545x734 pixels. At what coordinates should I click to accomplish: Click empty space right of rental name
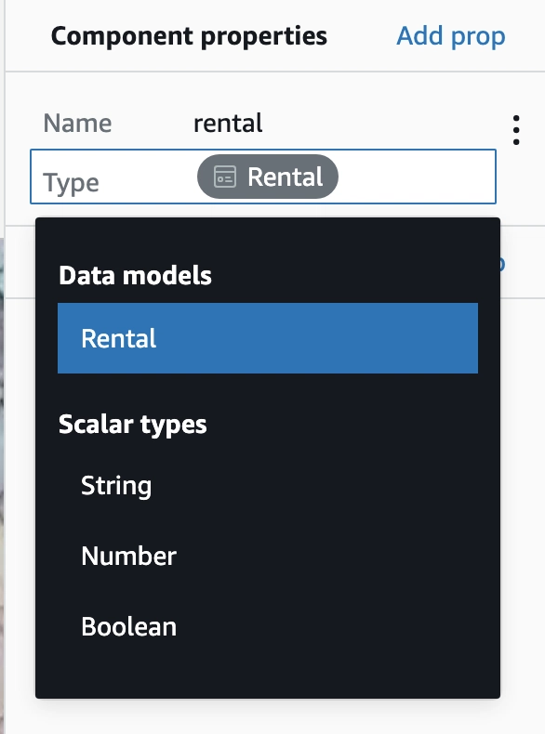[x=384, y=124]
